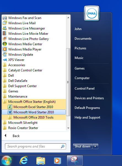The image size is (122, 166).
Task: Open Windows Live Messenger icon
Action: click(x=5, y=28)
